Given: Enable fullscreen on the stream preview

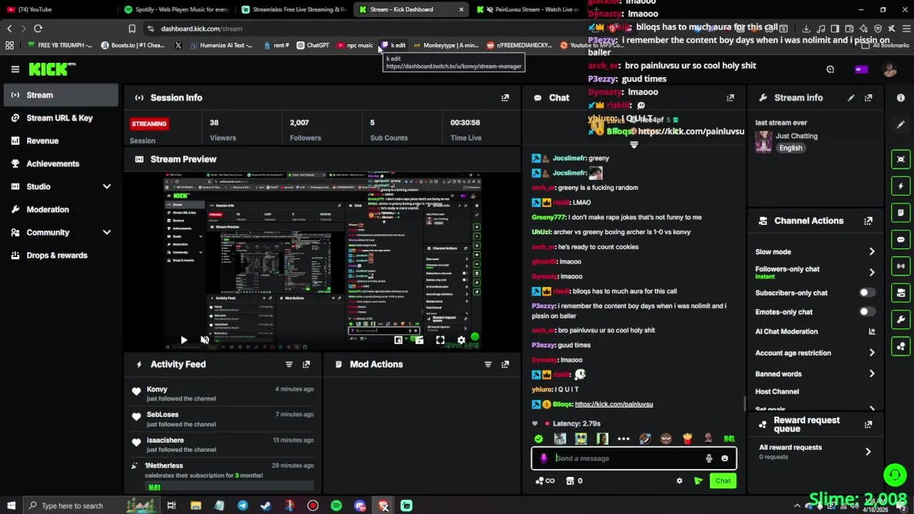Looking at the screenshot, I should click(441, 341).
